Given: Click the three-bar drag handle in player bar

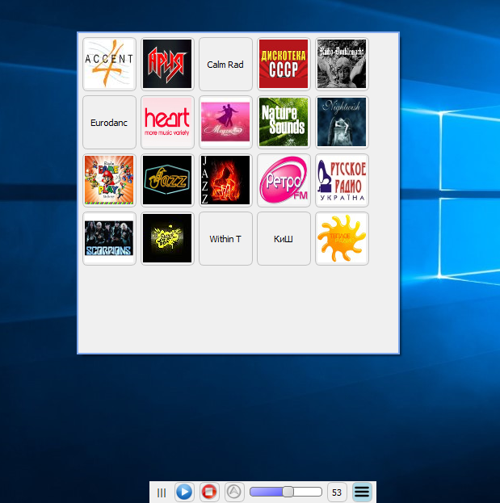Looking at the screenshot, I should coord(162,493).
